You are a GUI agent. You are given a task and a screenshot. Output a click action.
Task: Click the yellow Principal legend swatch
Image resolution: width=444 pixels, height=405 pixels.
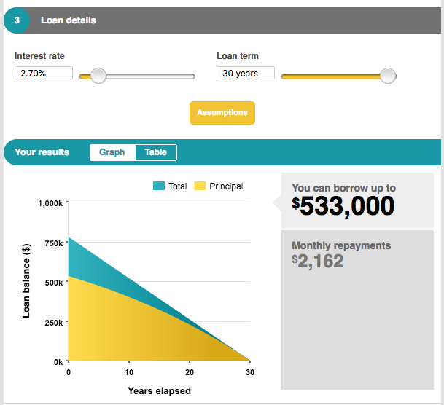[x=200, y=186]
